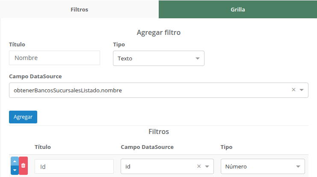Delete the Id filter with the trash icon
The height and width of the screenshot is (177, 317).
(24, 166)
